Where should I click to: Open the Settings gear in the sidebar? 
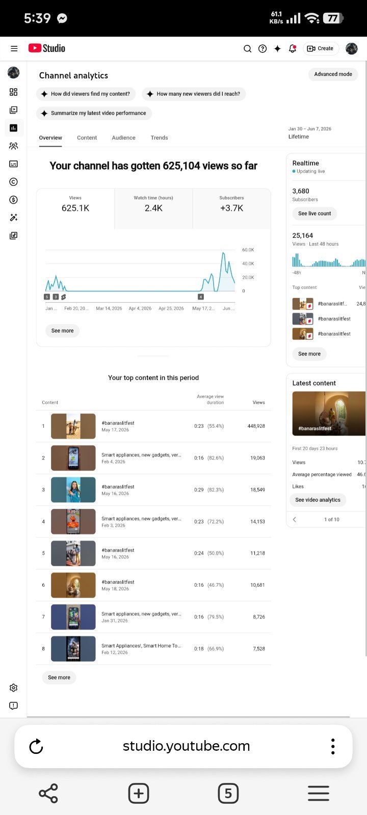click(14, 688)
